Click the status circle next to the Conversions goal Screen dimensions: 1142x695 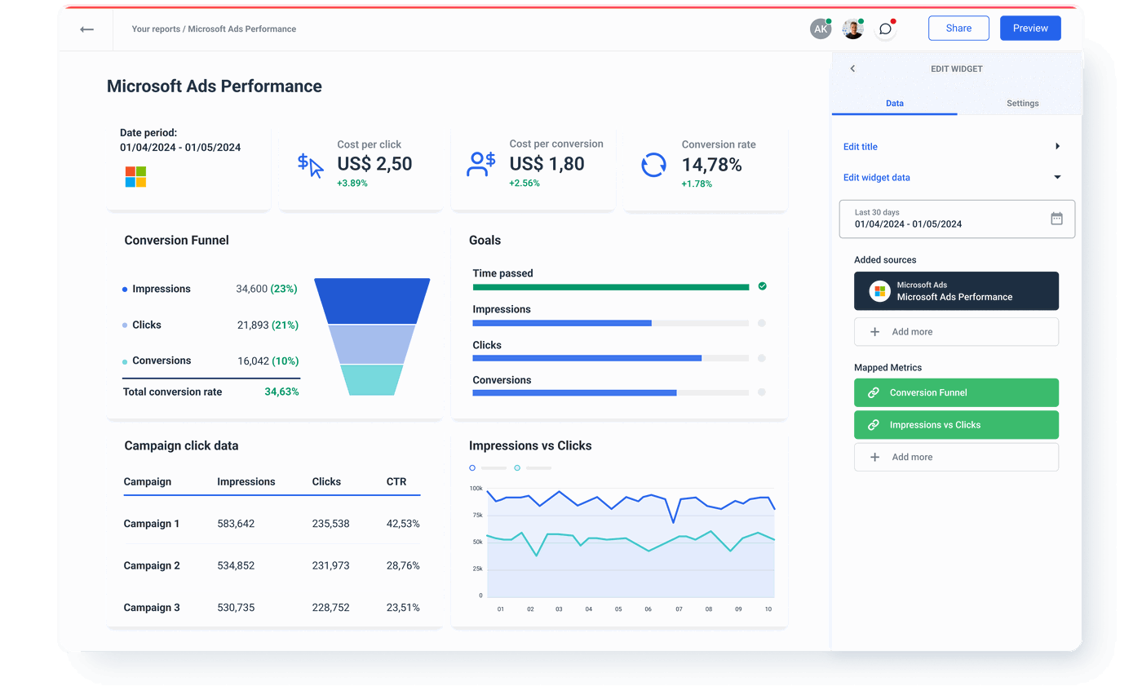[763, 393]
